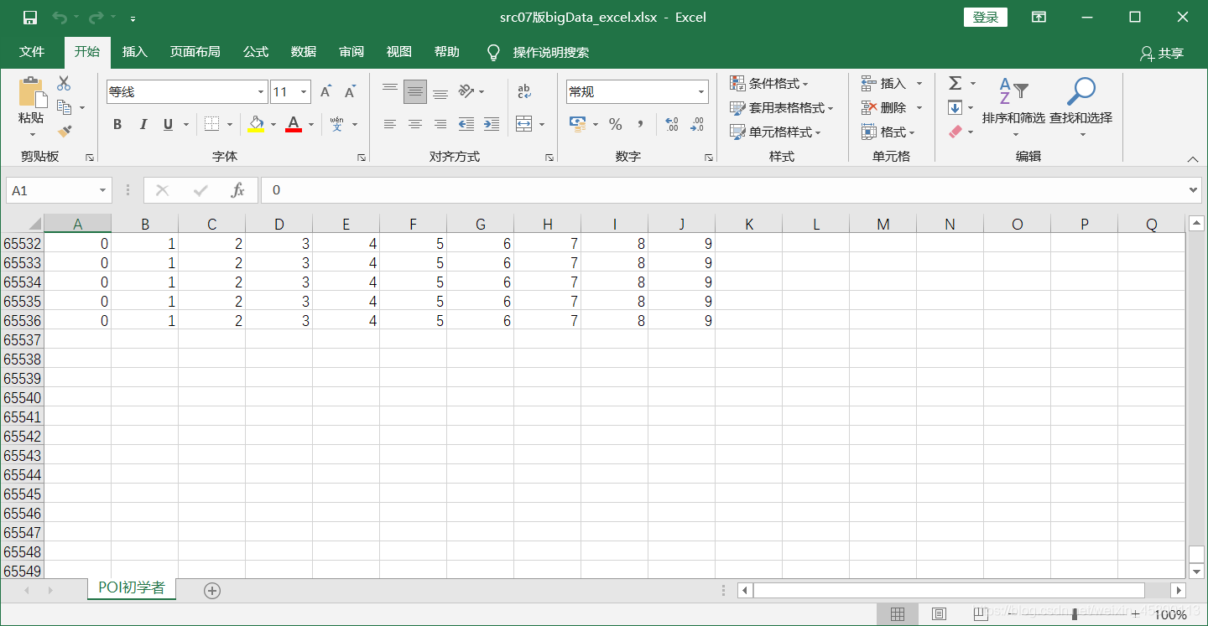Toggle align text right
Viewport: 1208px width, 626px height.
tap(440, 124)
